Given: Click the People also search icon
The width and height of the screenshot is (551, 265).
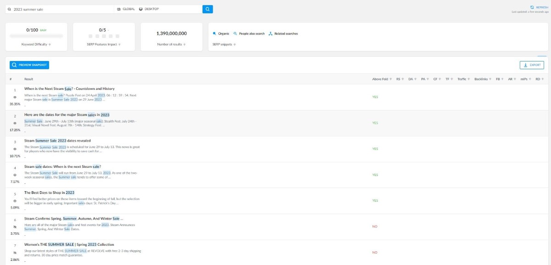Looking at the screenshot, I should 235,33.
